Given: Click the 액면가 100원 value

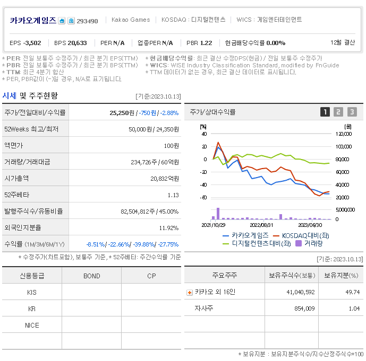Looking at the screenshot, I should point(172,146).
